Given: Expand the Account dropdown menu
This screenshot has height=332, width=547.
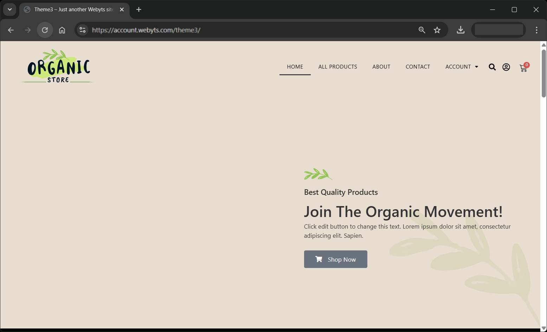Looking at the screenshot, I should 462,67.
